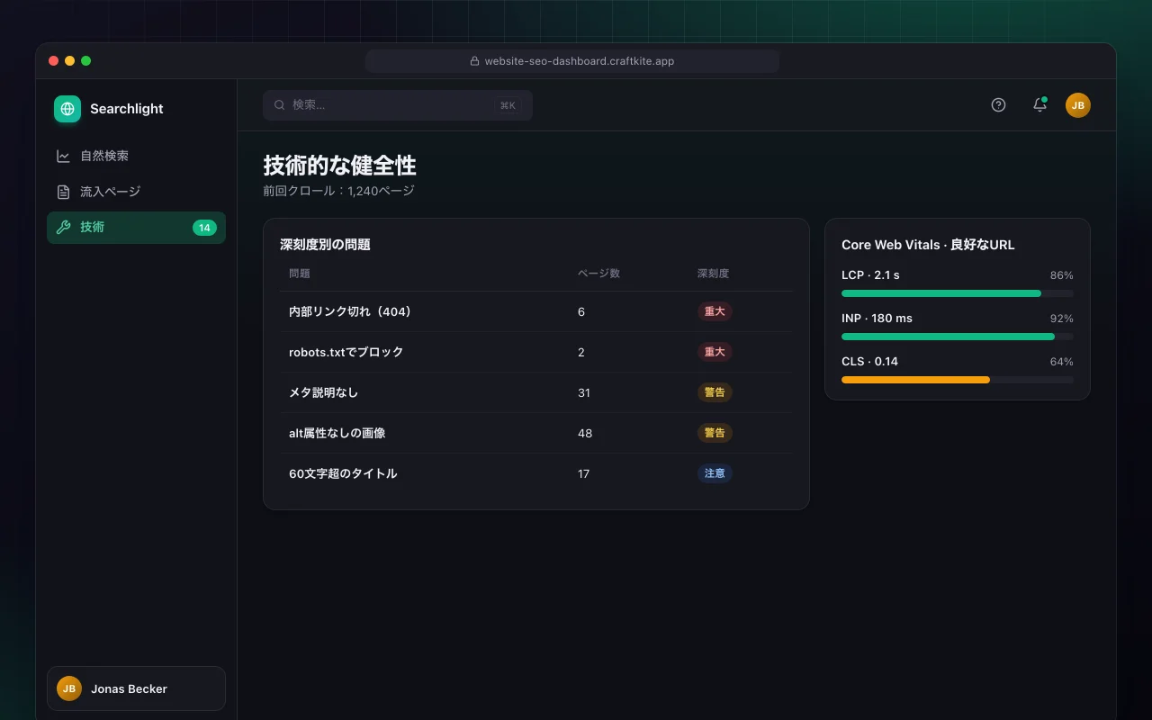Click the website-seo-dashboard.craftkite.app address bar
The width and height of the screenshot is (1152, 720).
[572, 61]
